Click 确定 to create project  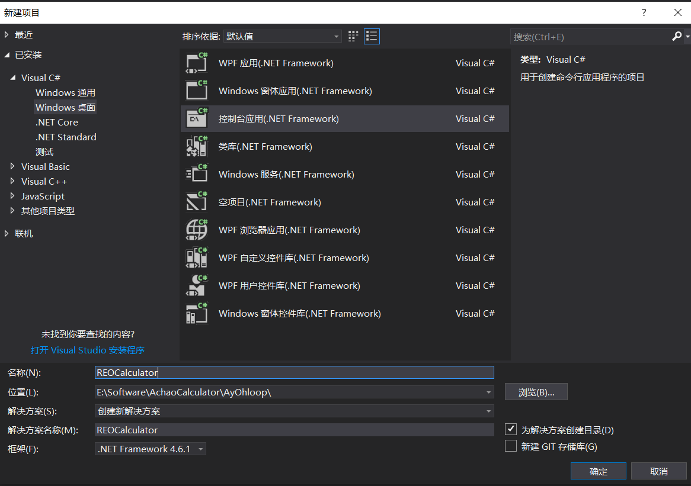point(598,471)
